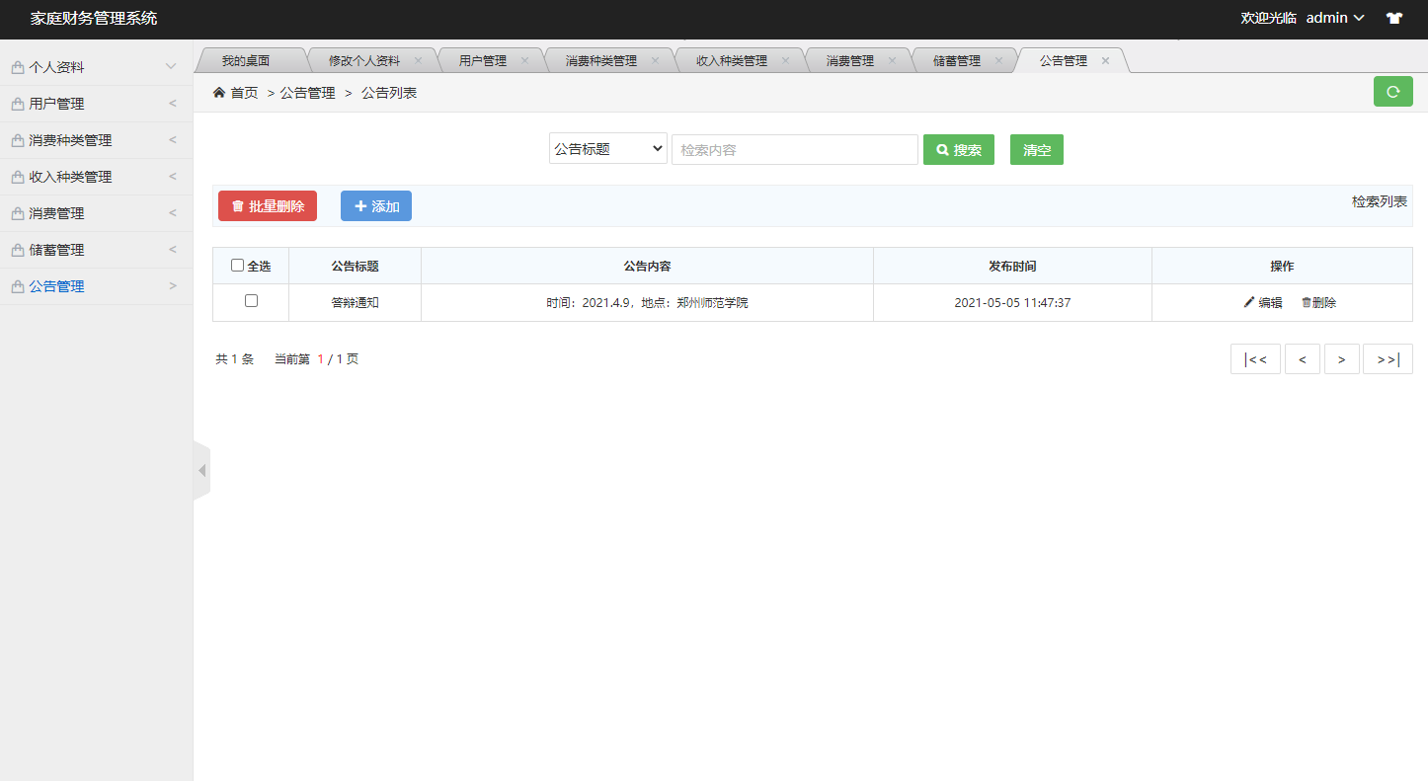Click the lock icon beside 公告管理 sidebar item
The height and width of the screenshot is (781, 1428).
click(x=18, y=285)
